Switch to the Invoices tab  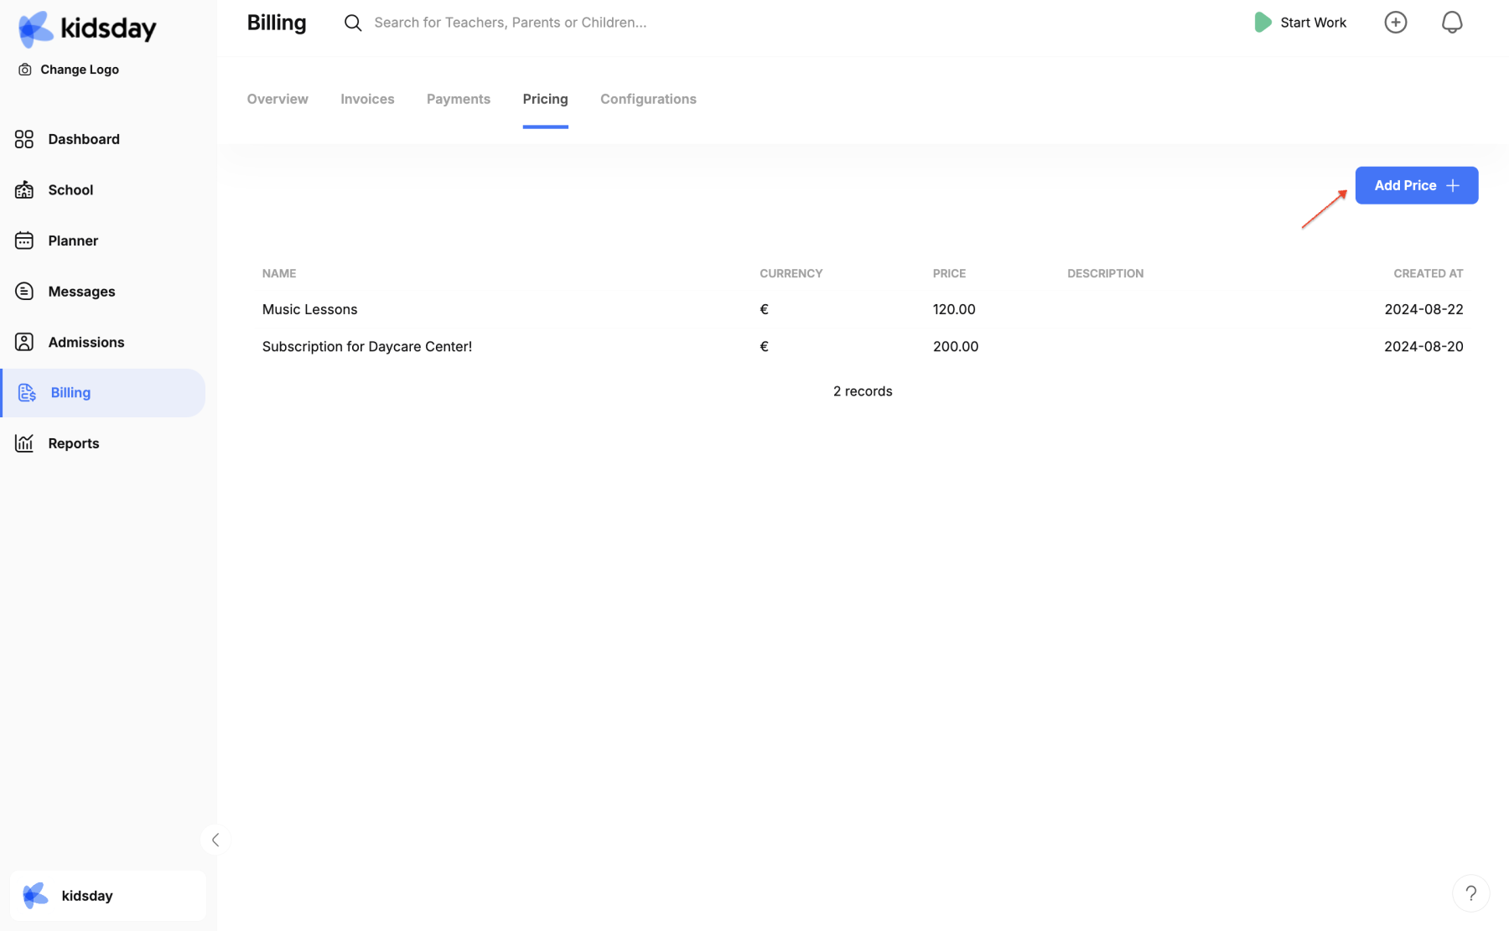click(x=367, y=99)
